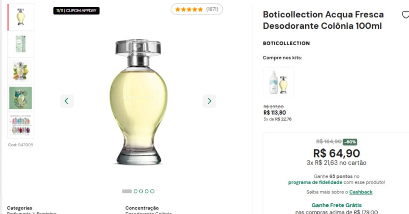409x214 pixels.
Task: Click the BOTICOLLECTION brand link
Action: coord(286,43)
